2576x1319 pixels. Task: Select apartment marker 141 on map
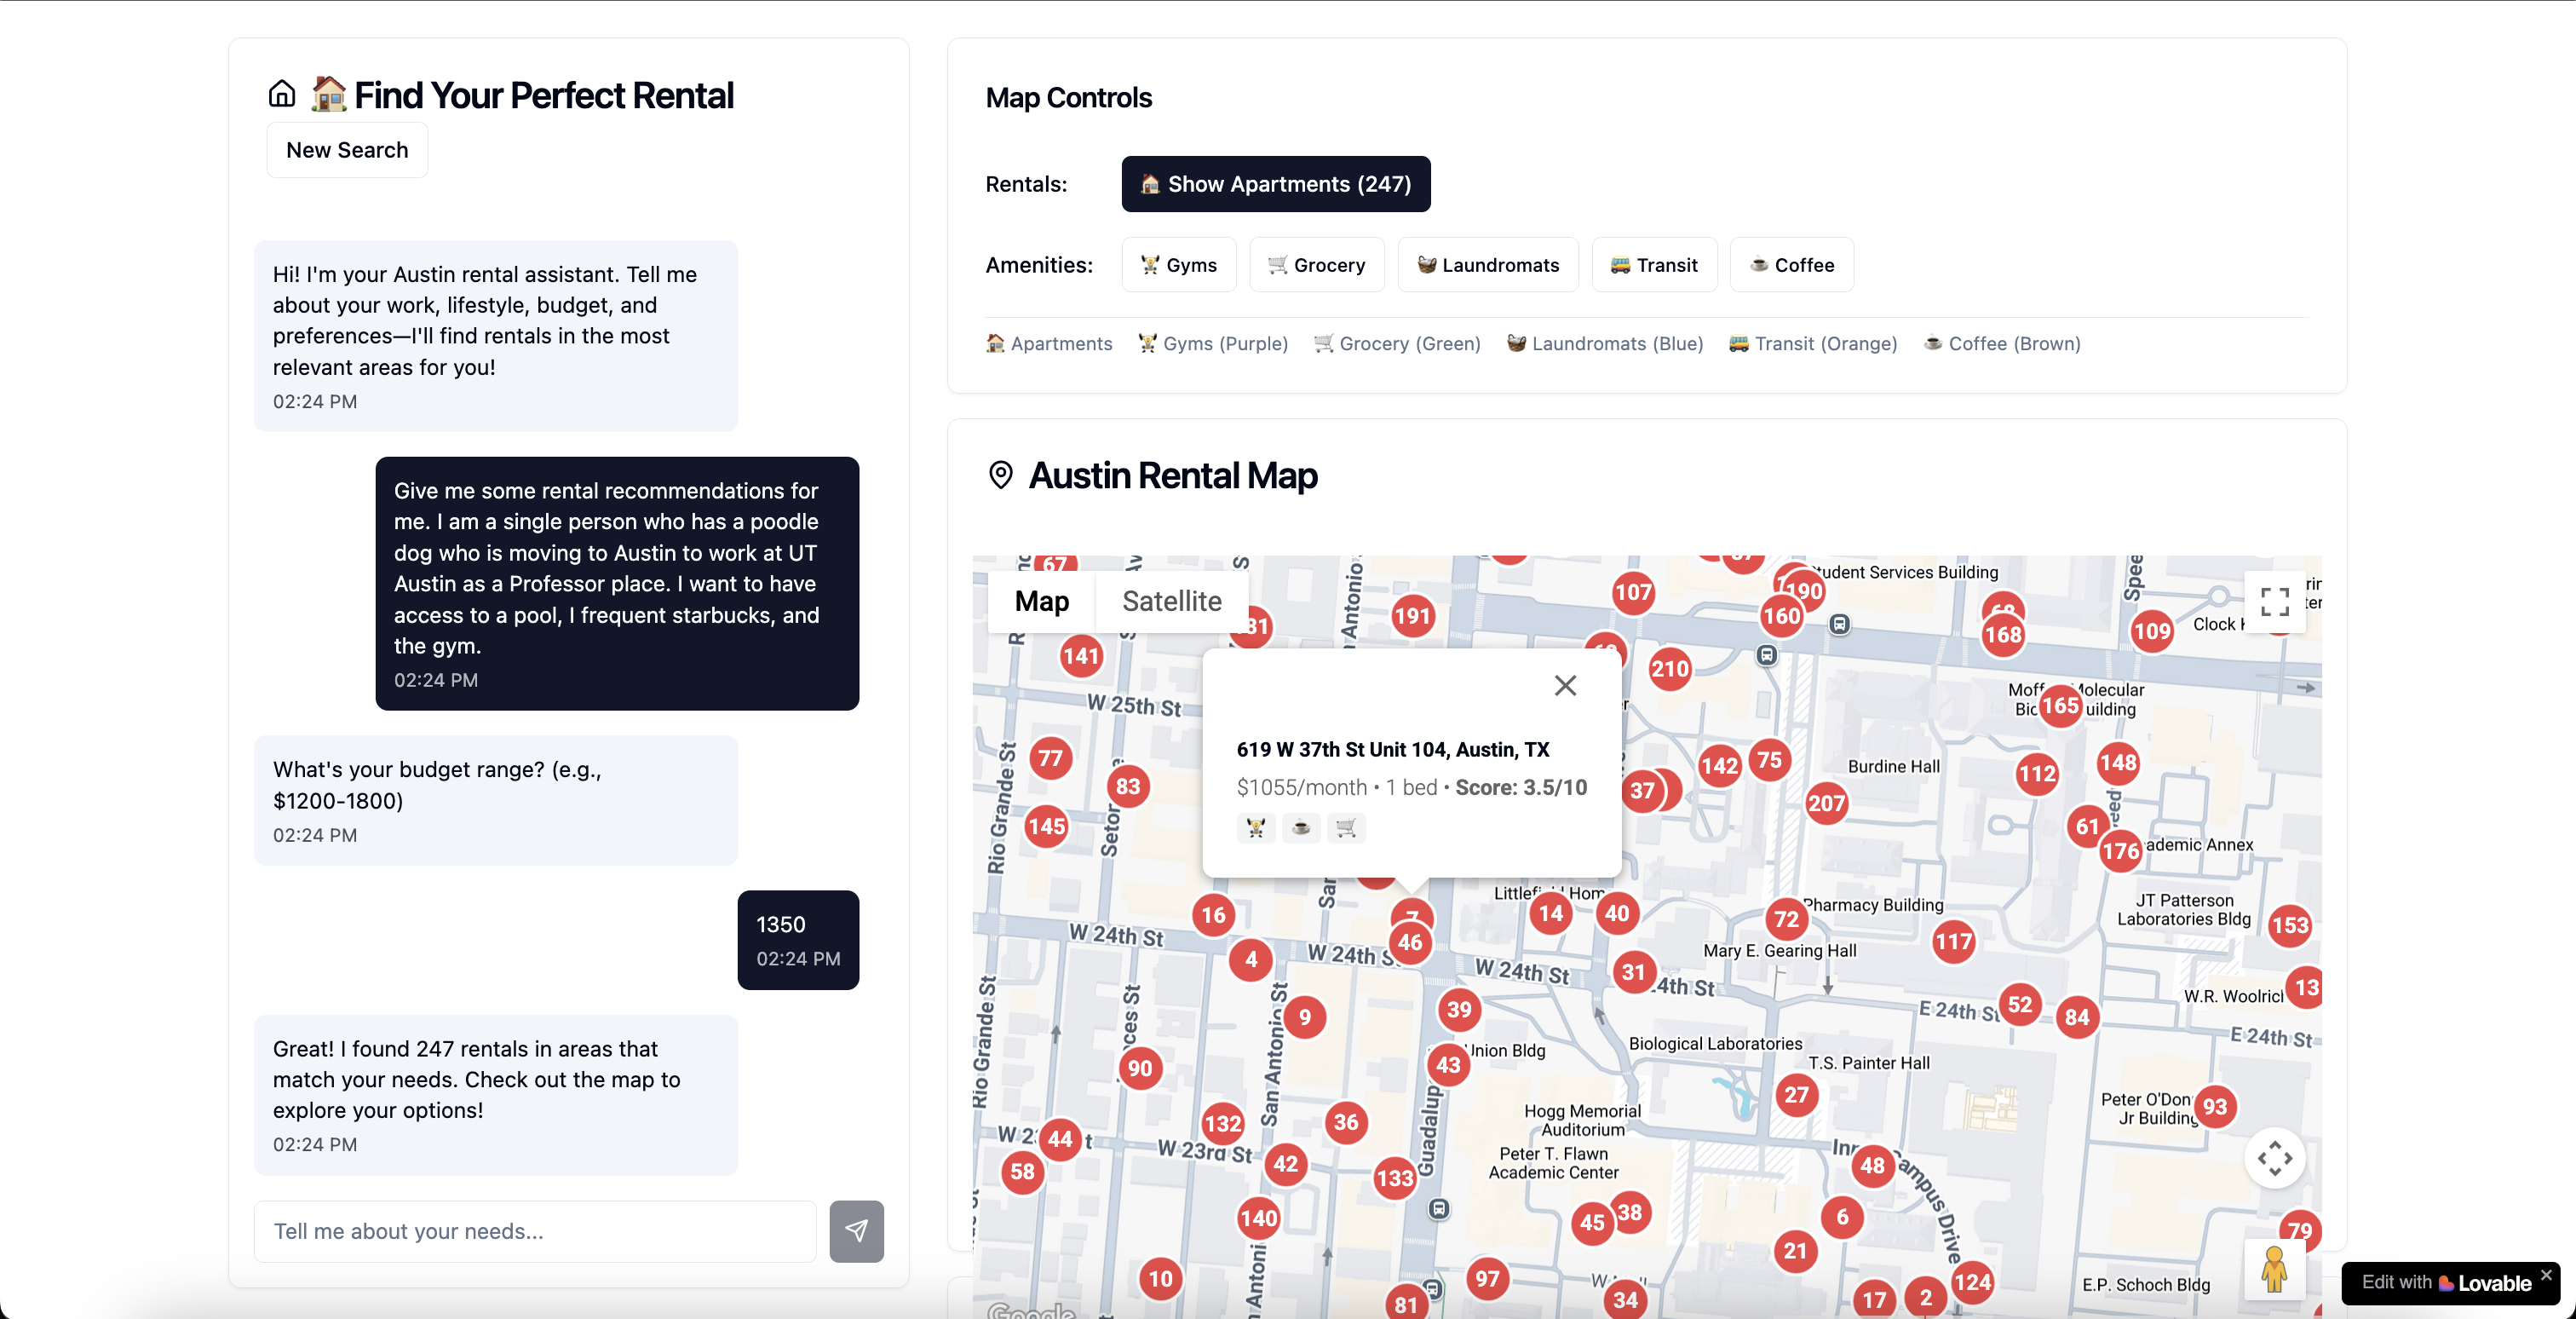click(x=1080, y=656)
